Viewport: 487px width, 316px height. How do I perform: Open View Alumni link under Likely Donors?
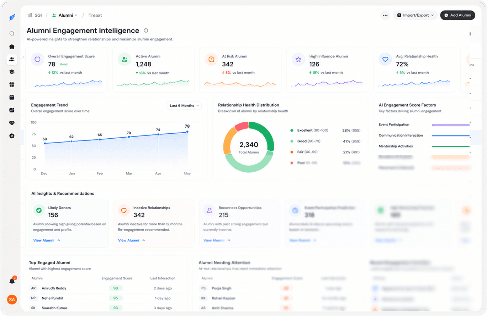(47, 240)
